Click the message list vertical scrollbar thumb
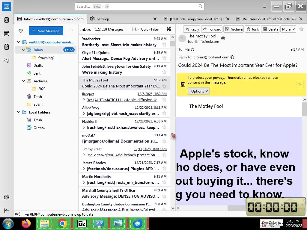This screenshot has width=307, height=230. coord(173,44)
